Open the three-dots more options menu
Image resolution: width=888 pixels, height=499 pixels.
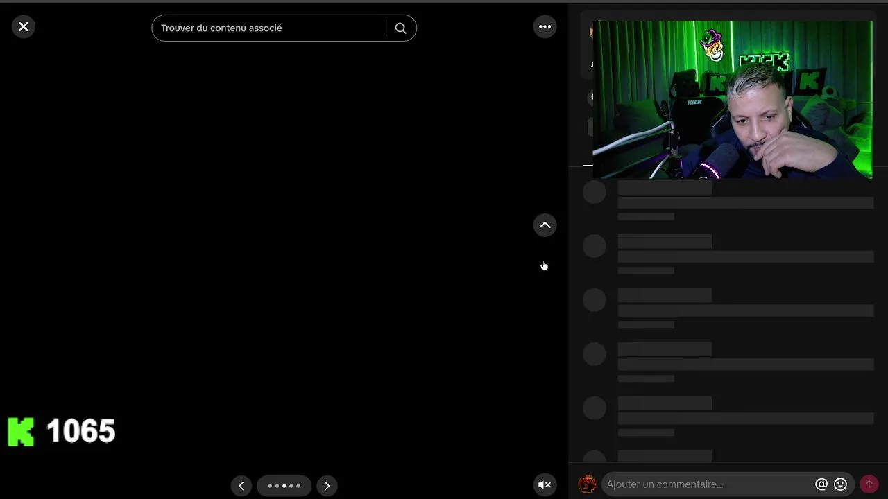(545, 27)
